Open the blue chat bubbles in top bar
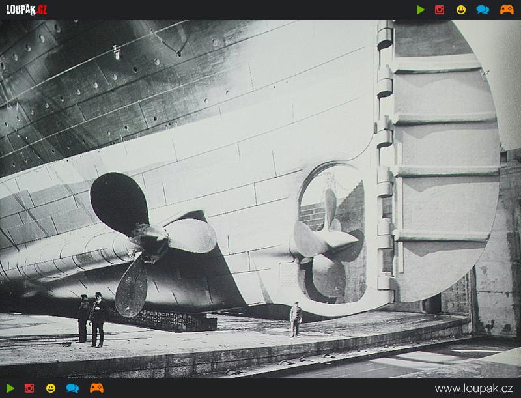This screenshot has width=521, height=398. 483,10
